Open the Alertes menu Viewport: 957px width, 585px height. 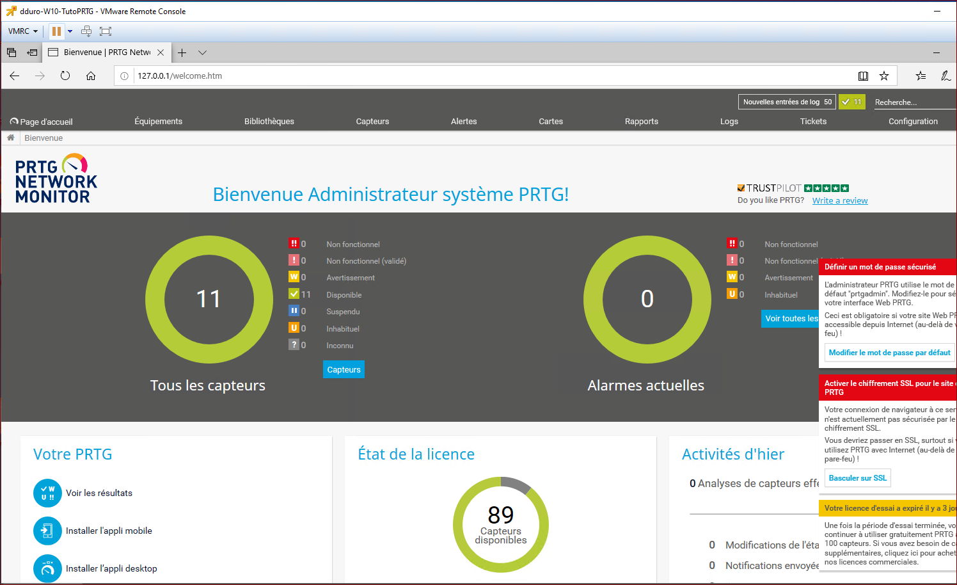point(464,122)
